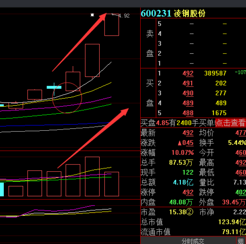Click the 内盘 value 48.08万
This screenshot has height=244, width=246.
181,202
